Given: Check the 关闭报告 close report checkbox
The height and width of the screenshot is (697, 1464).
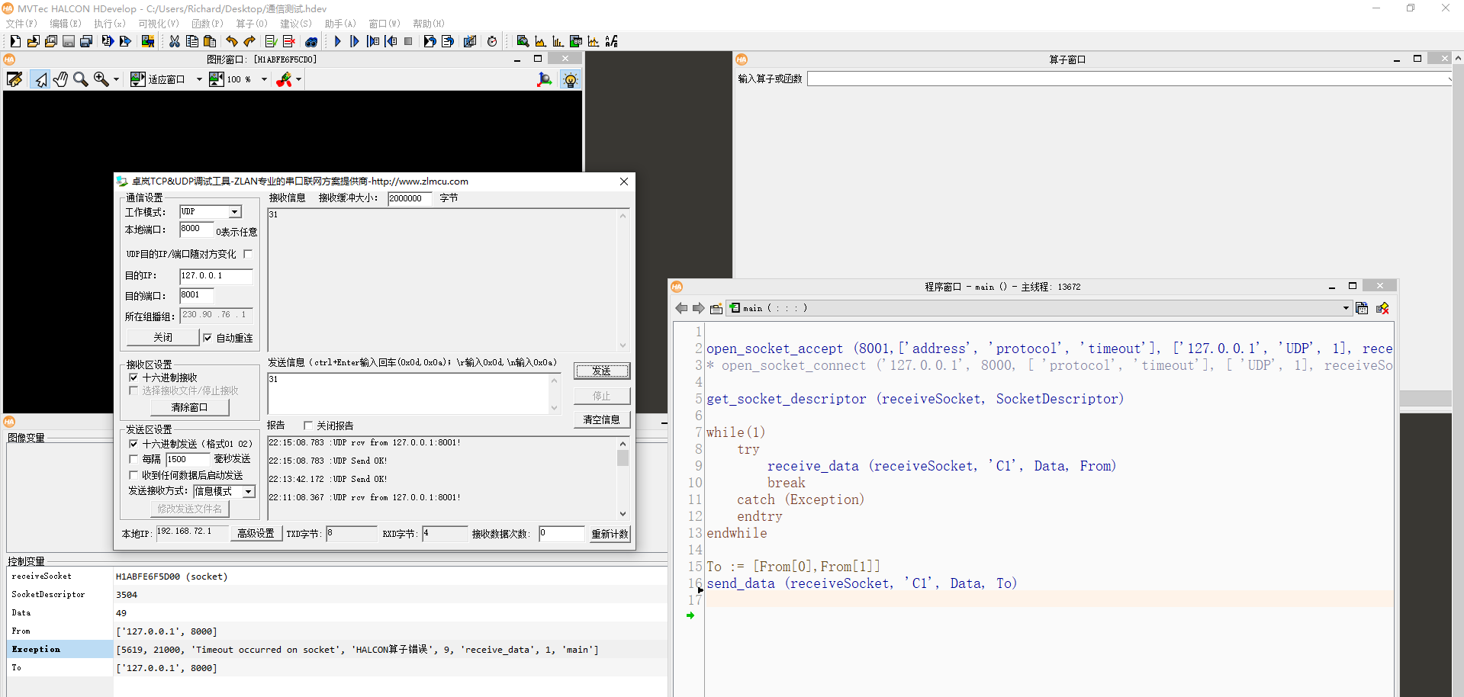Looking at the screenshot, I should click(308, 426).
